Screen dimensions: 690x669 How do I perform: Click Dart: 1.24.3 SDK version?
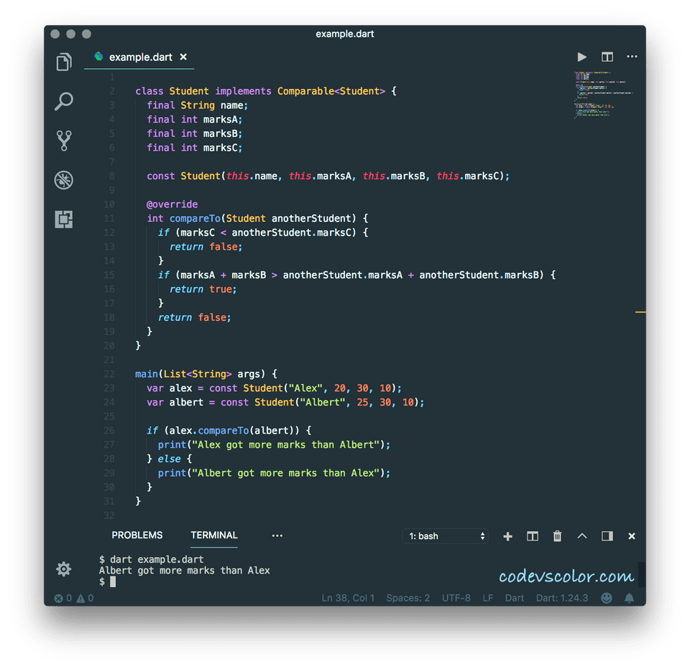coord(562,598)
